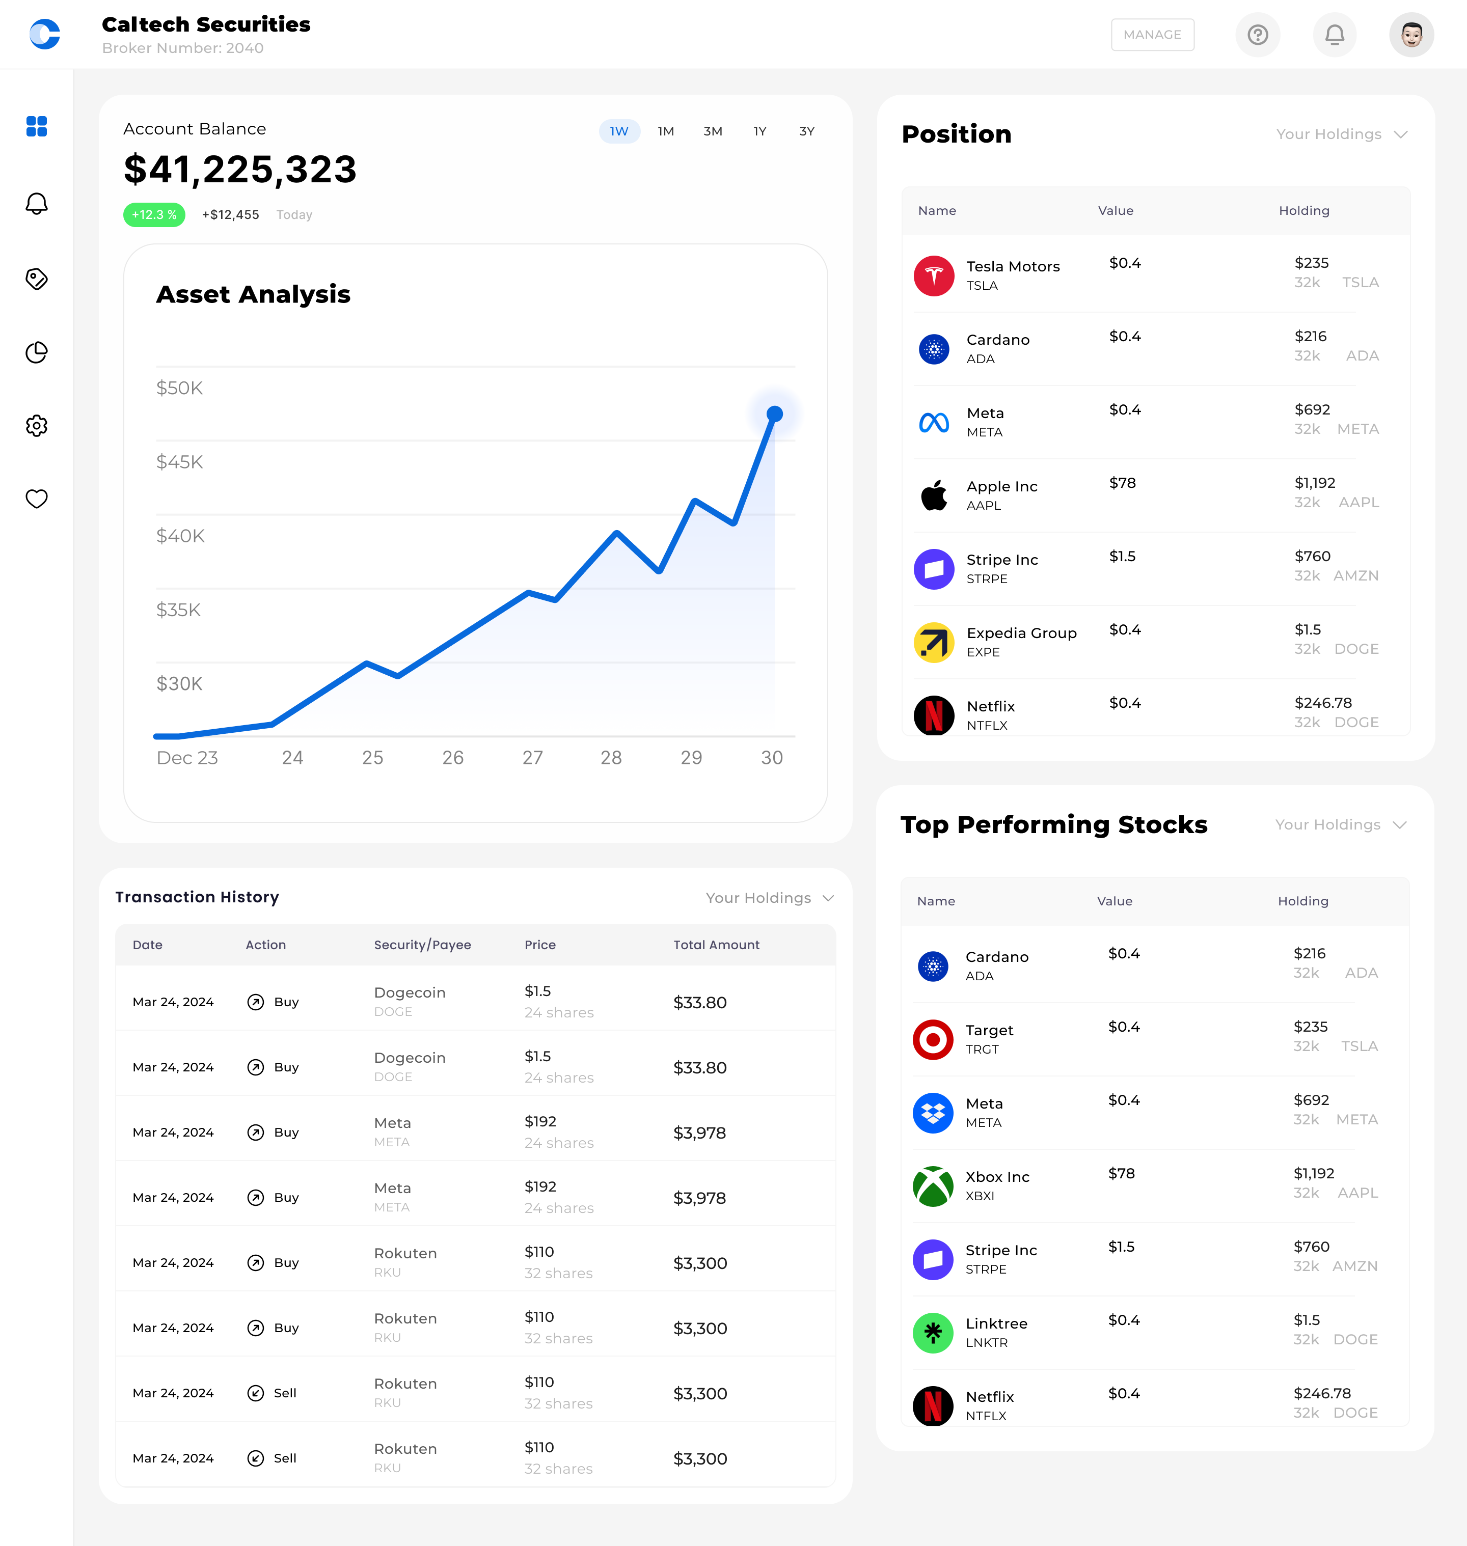Open the dashboard grid icon in sidebar
Screen dimensions: 1467x1546
coord(37,127)
